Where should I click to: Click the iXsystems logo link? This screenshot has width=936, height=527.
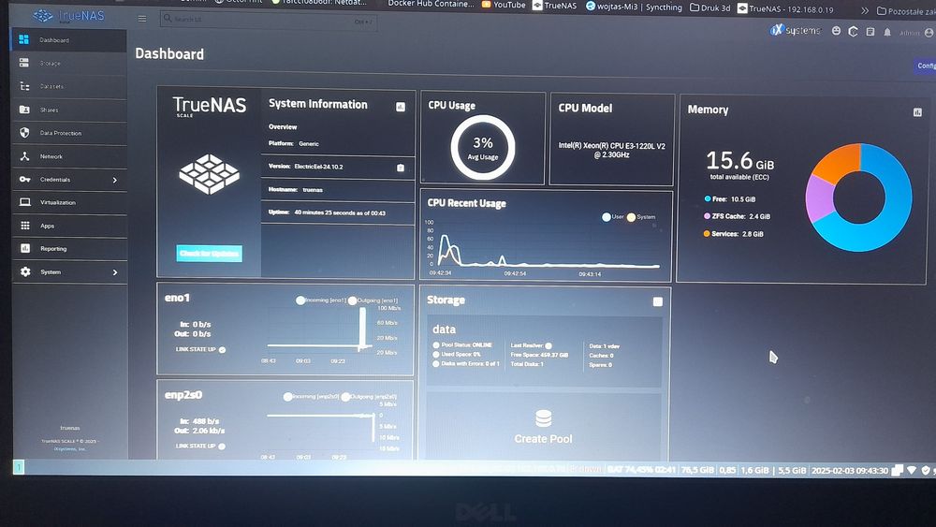795,30
